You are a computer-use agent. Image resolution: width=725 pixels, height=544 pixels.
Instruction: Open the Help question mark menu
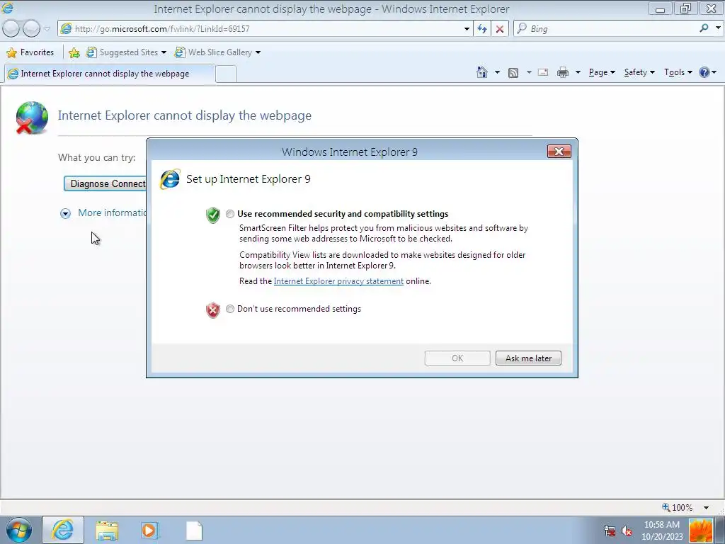pyautogui.click(x=707, y=72)
